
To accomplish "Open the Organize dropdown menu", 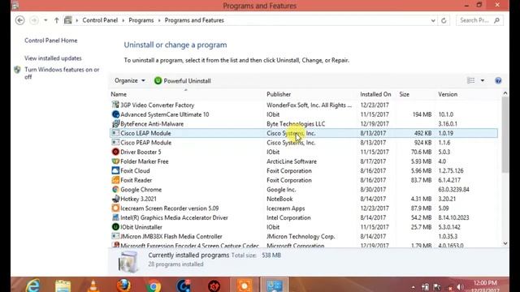I will [130, 80].
